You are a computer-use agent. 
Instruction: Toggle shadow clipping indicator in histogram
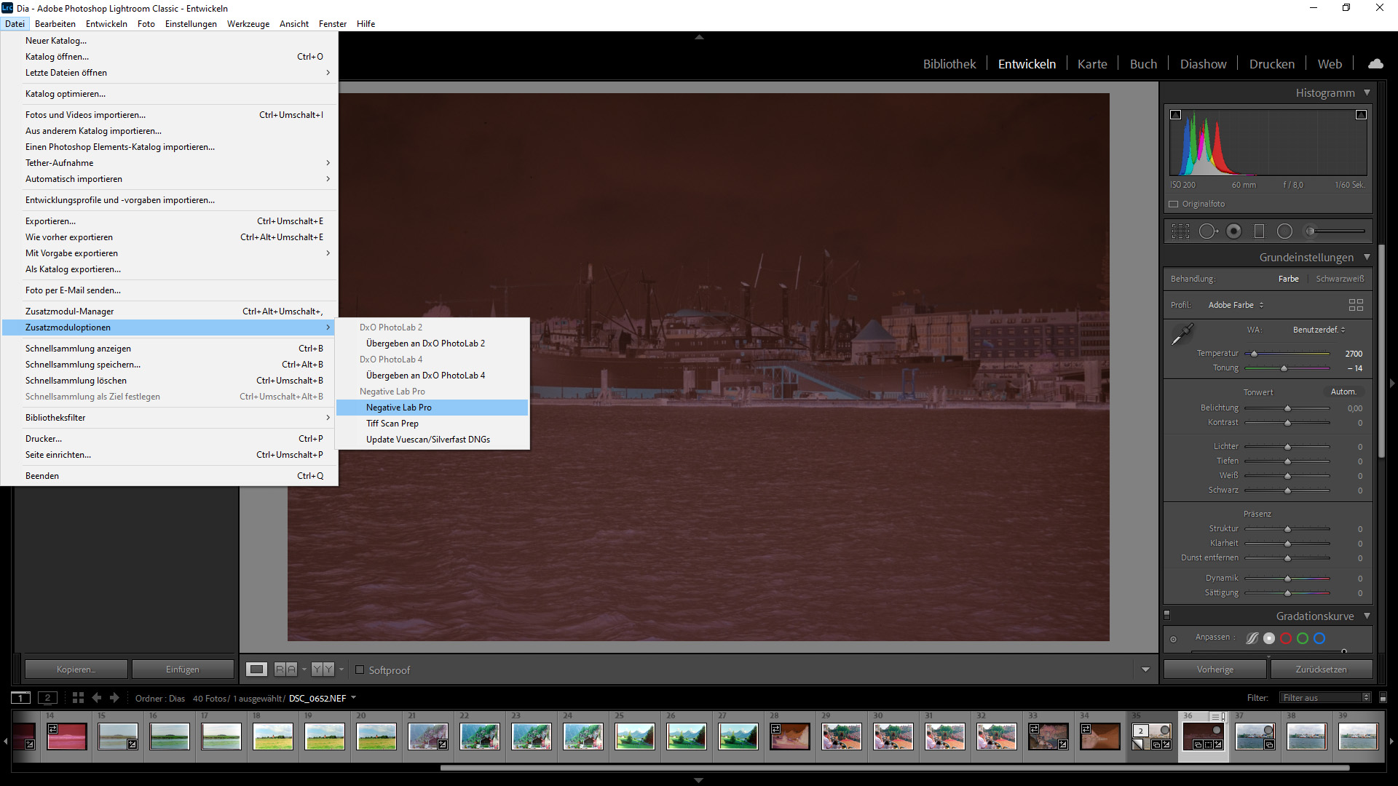coord(1175,115)
